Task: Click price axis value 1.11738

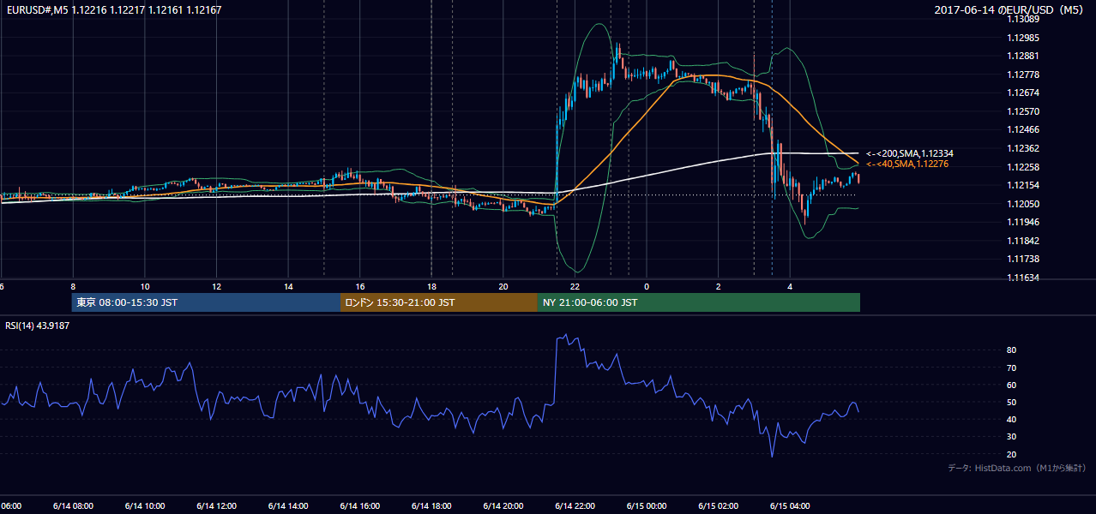Action: [x=1023, y=259]
